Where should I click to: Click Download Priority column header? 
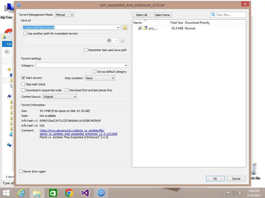[197, 23]
